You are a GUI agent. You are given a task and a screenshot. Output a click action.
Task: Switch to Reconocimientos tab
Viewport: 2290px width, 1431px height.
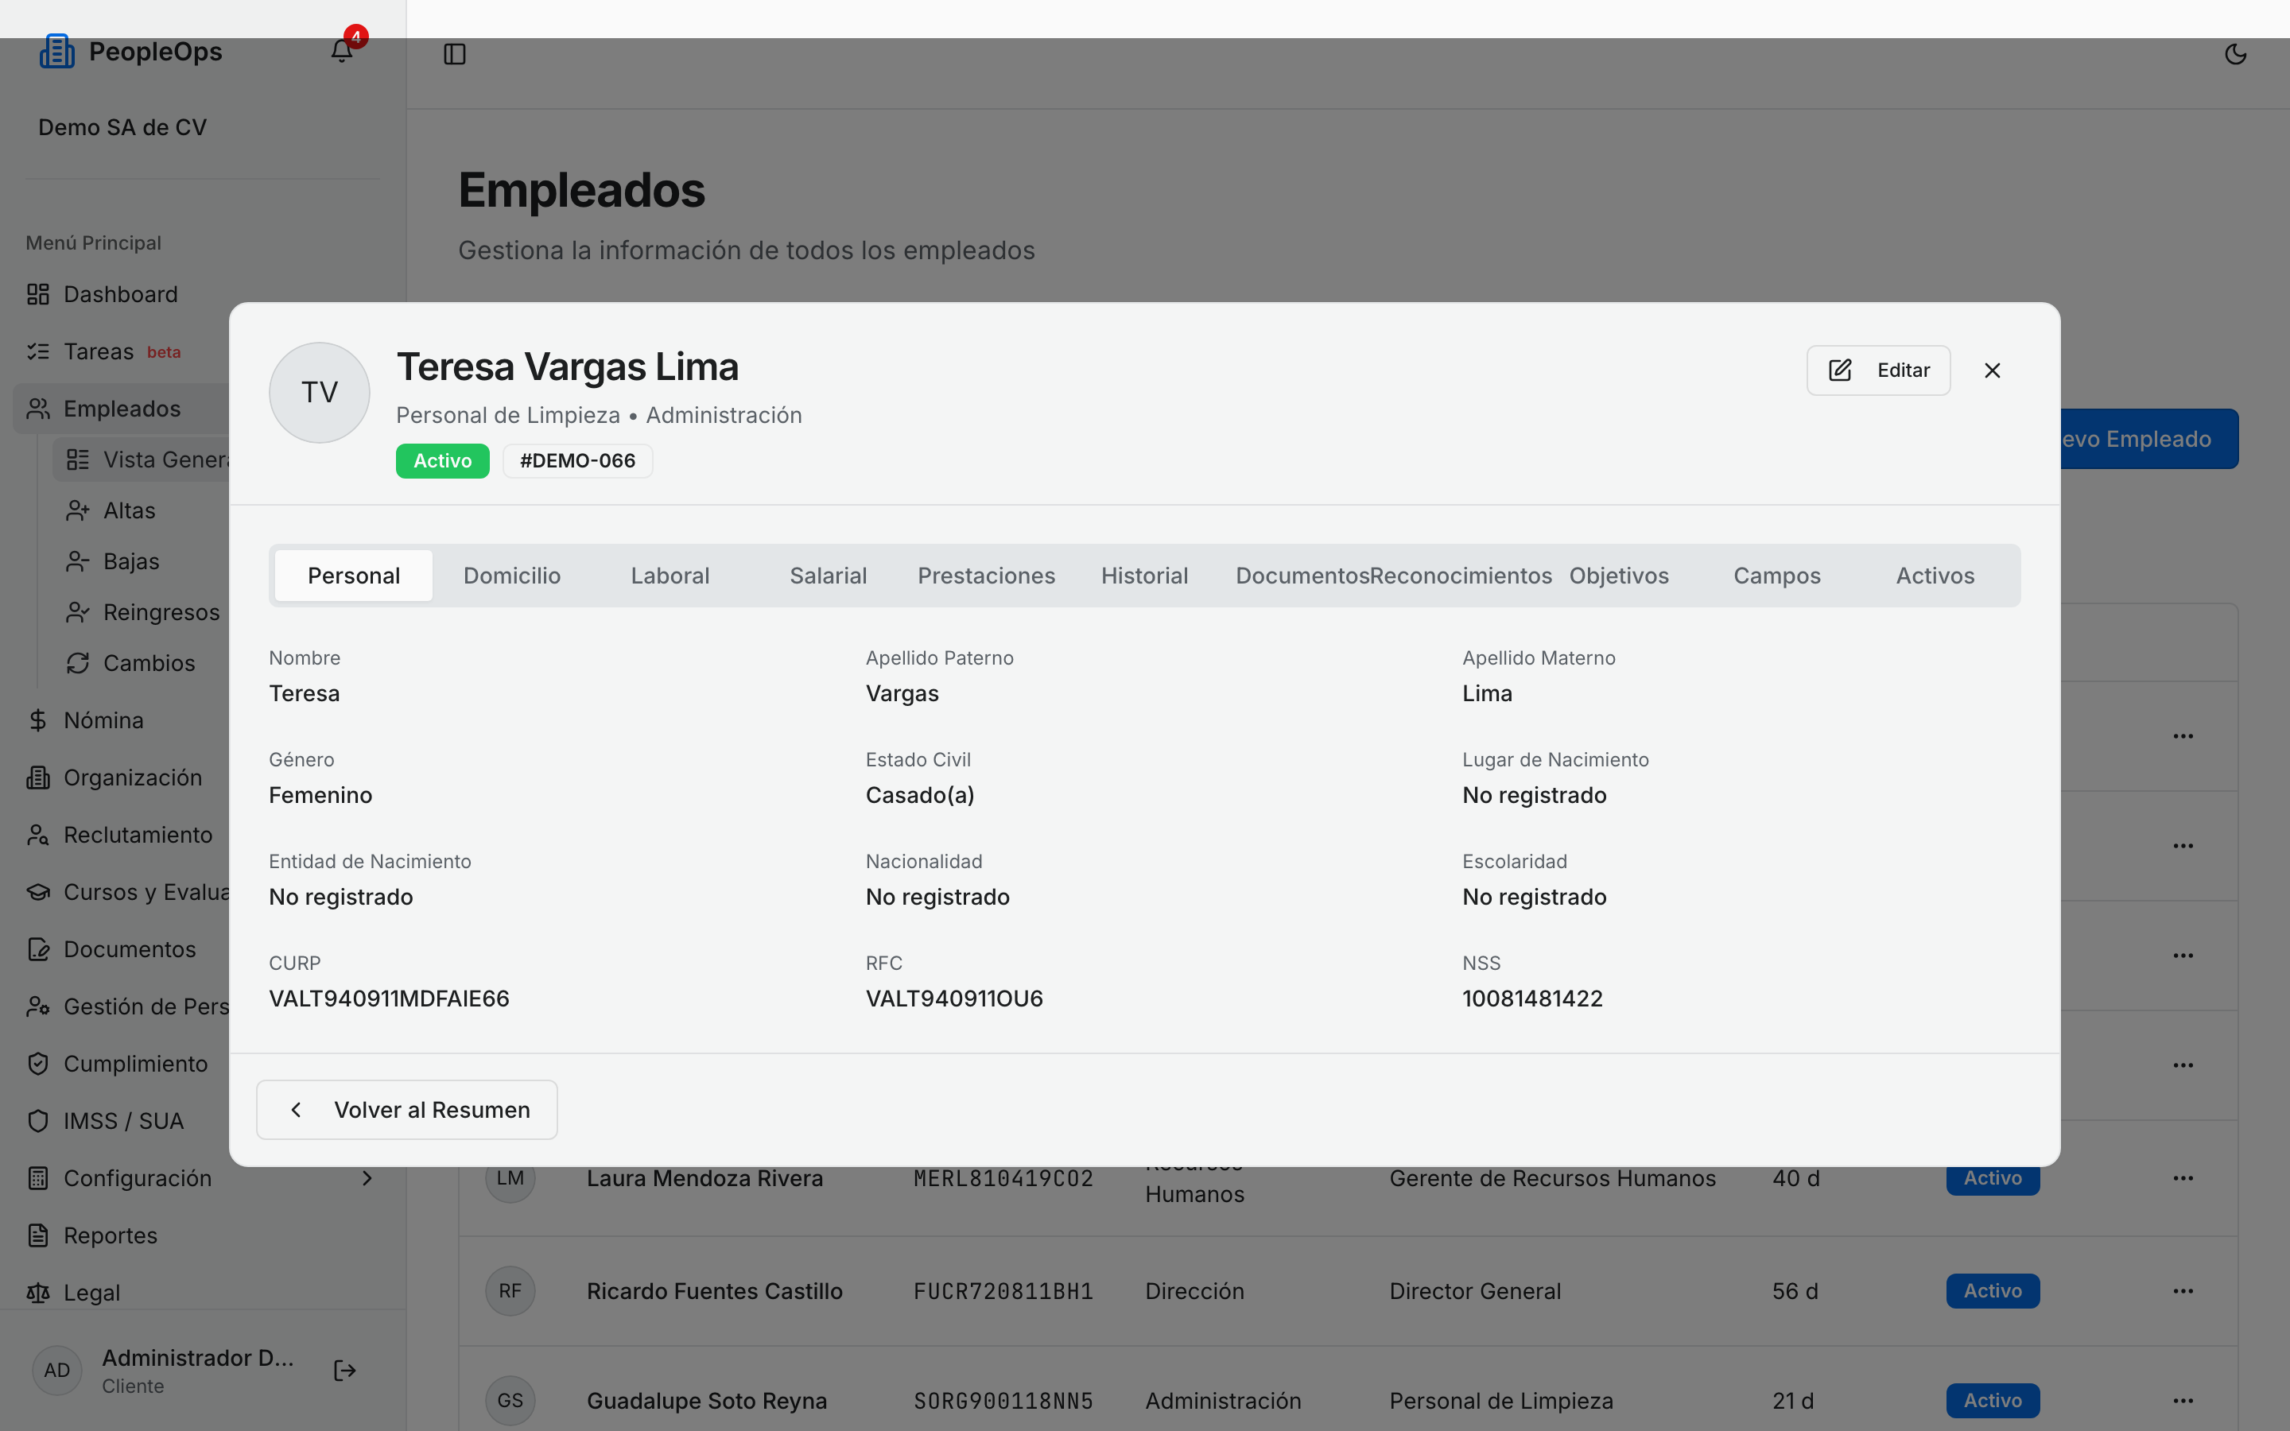click(x=1460, y=576)
